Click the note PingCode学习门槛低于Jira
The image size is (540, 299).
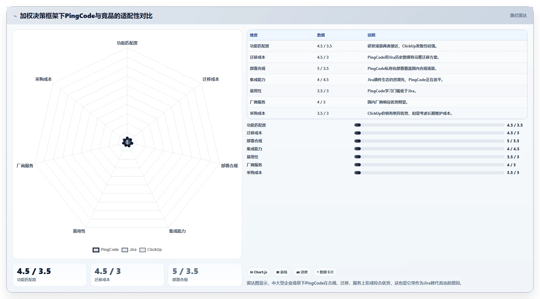click(x=392, y=91)
